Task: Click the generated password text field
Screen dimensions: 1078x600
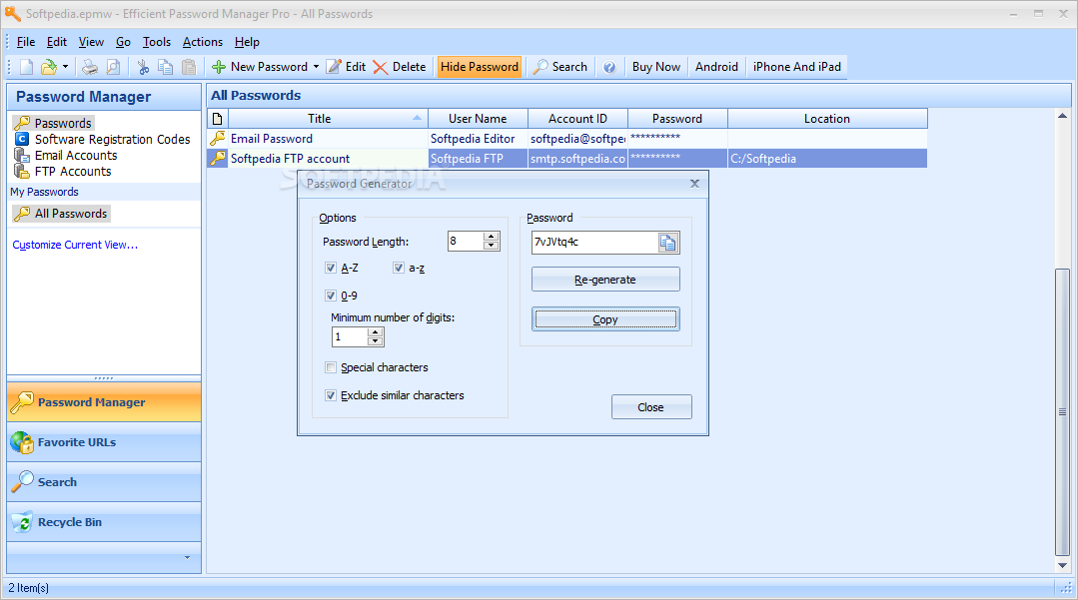Action: coord(594,242)
